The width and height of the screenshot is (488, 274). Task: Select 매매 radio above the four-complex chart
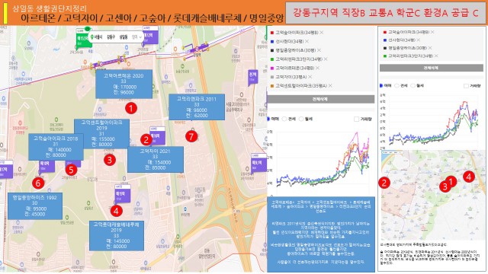[x=381, y=85]
